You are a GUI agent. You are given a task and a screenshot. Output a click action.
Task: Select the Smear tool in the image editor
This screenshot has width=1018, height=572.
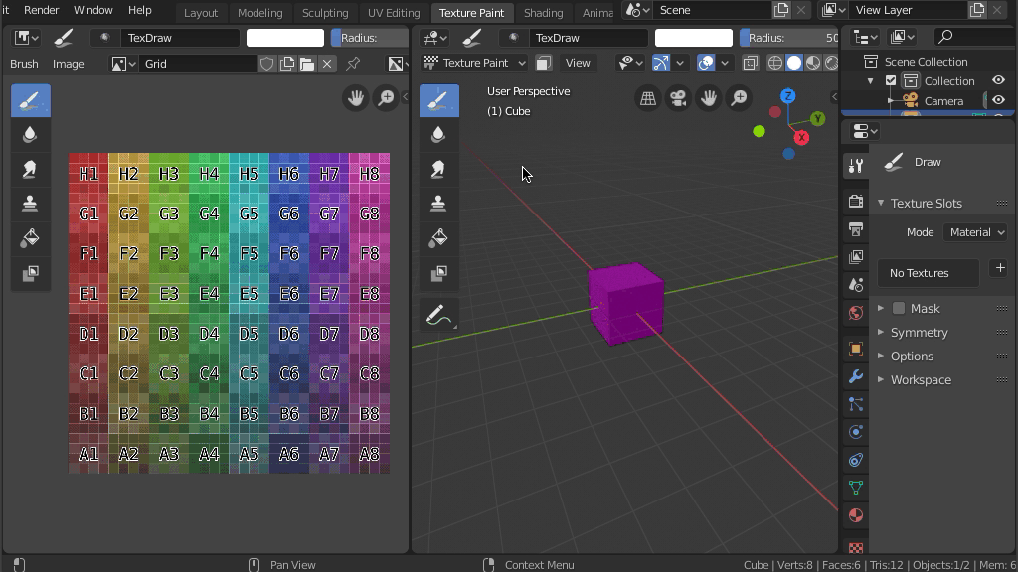pyautogui.click(x=30, y=170)
